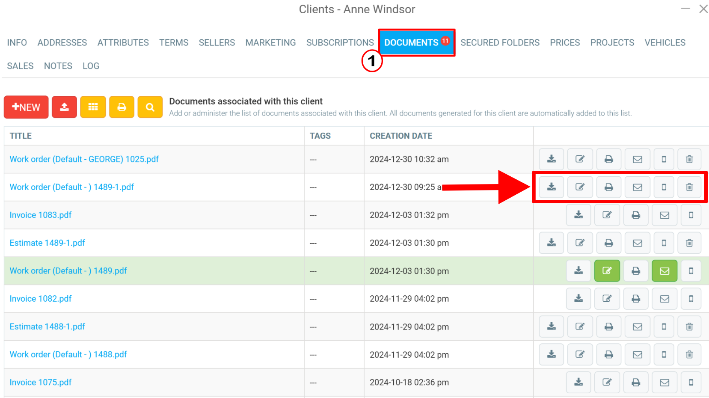The width and height of the screenshot is (709, 398).
Task: Print Invoice 1083.pdf using printer icon
Action: tap(636, 215)
